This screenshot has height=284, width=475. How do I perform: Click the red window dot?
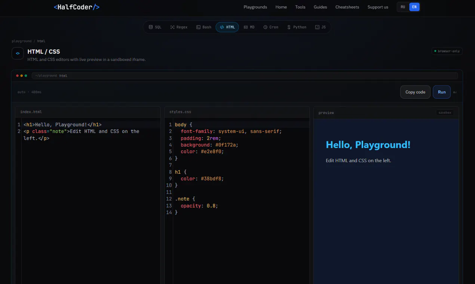pos(18,75)
